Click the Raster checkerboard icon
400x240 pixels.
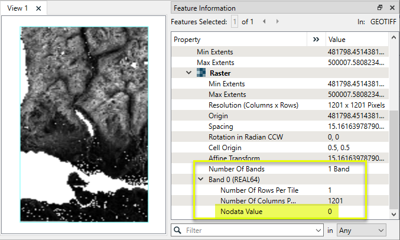point(201,73)
